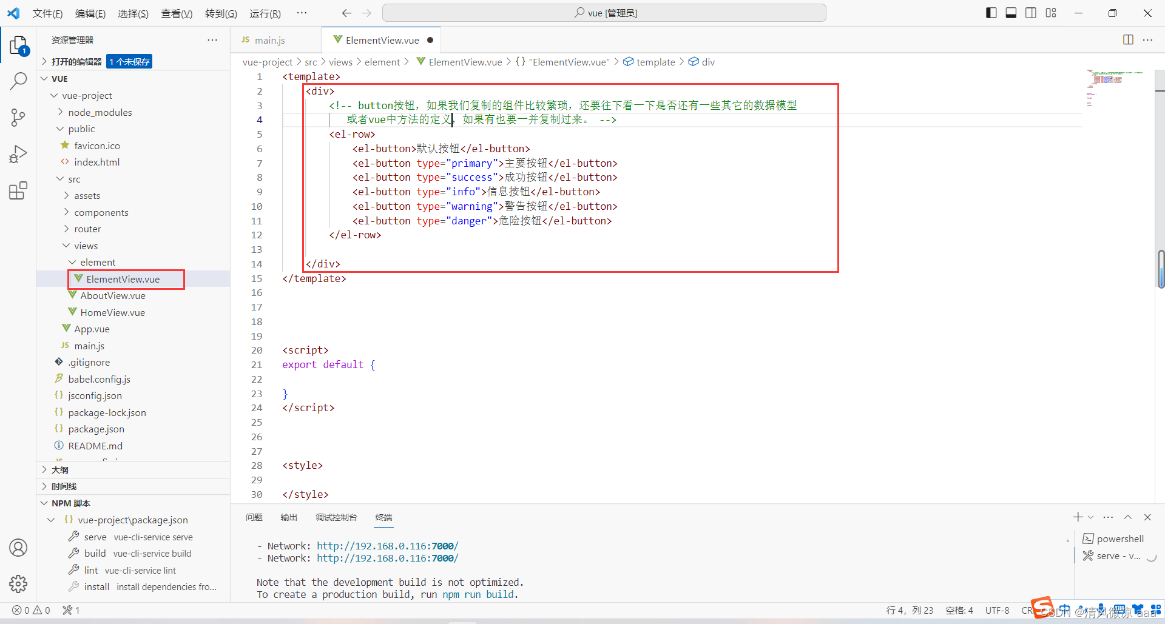
Task: Open the 运行 menu
Action: (265, 13)
